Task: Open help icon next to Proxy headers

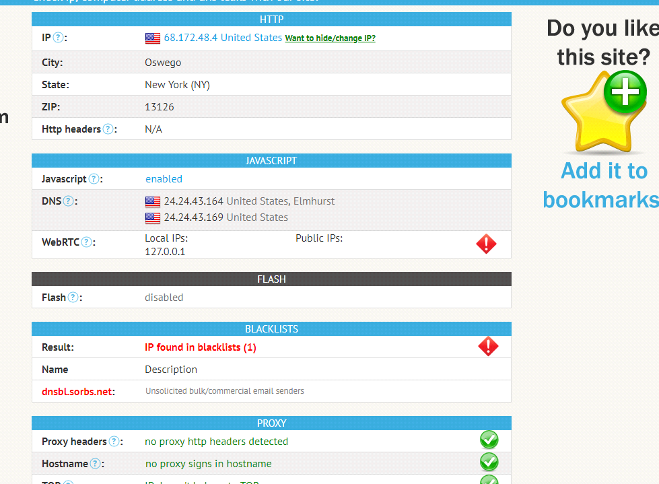Action: click(x=114, y=442)
